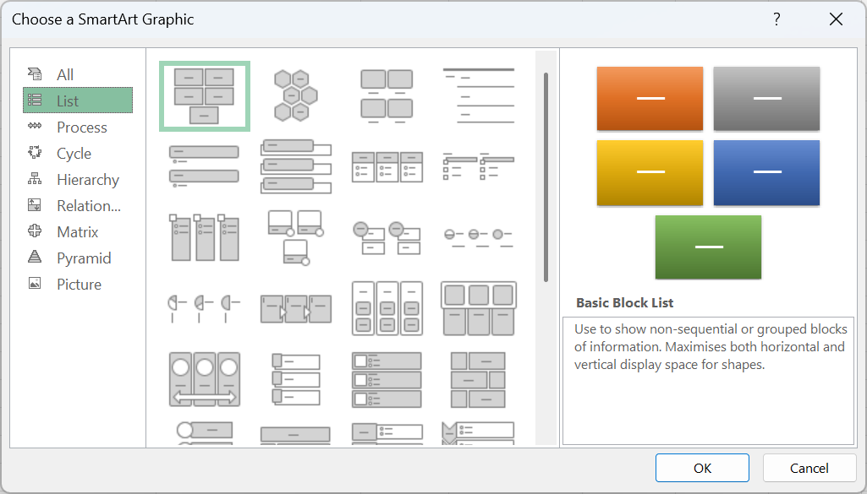Open the Cycle category

coord(78,153)
